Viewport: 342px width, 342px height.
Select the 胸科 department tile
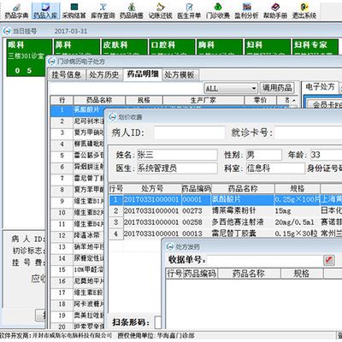220,47
